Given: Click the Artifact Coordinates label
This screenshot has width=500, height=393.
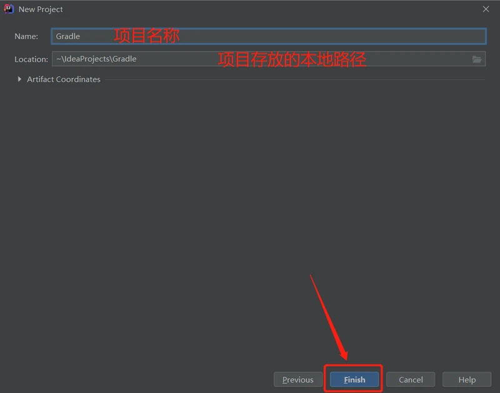Looking at the screenshot, I should (x=63, y=79).
